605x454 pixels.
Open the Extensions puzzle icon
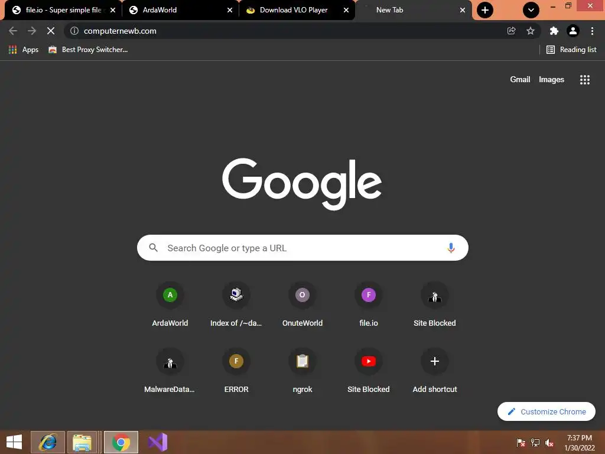click(x=554, y=31)
